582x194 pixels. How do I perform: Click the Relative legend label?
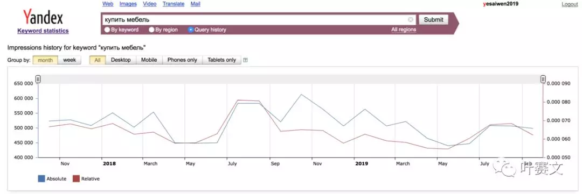click(90, 179)
